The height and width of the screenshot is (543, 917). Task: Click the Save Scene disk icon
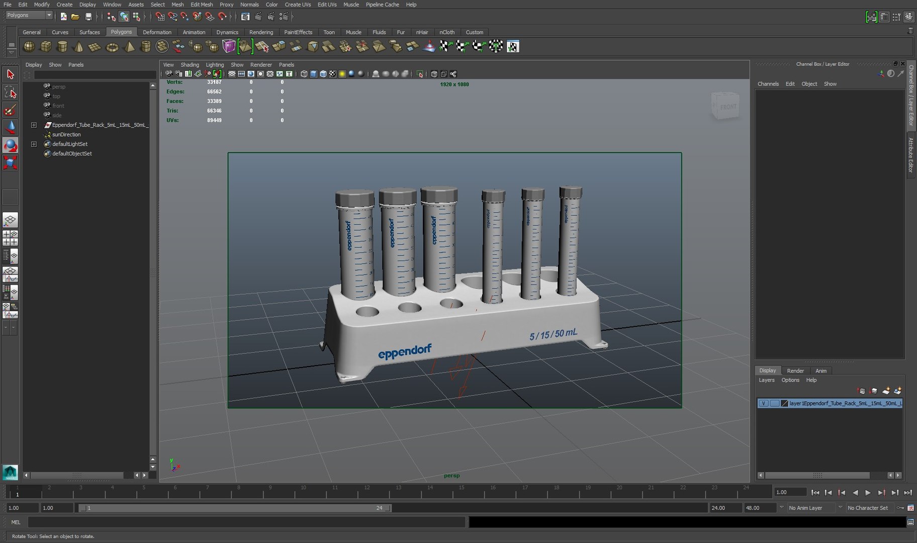point(88,17)
